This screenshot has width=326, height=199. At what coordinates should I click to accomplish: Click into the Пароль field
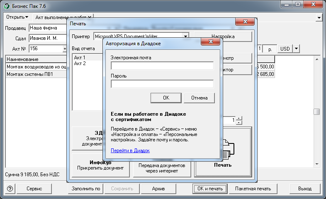coord(162,84)
